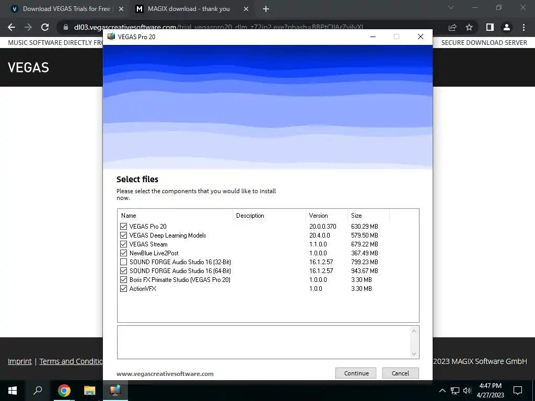
Task: Open Chrome three-dot menu
Action: click(524, 27)
